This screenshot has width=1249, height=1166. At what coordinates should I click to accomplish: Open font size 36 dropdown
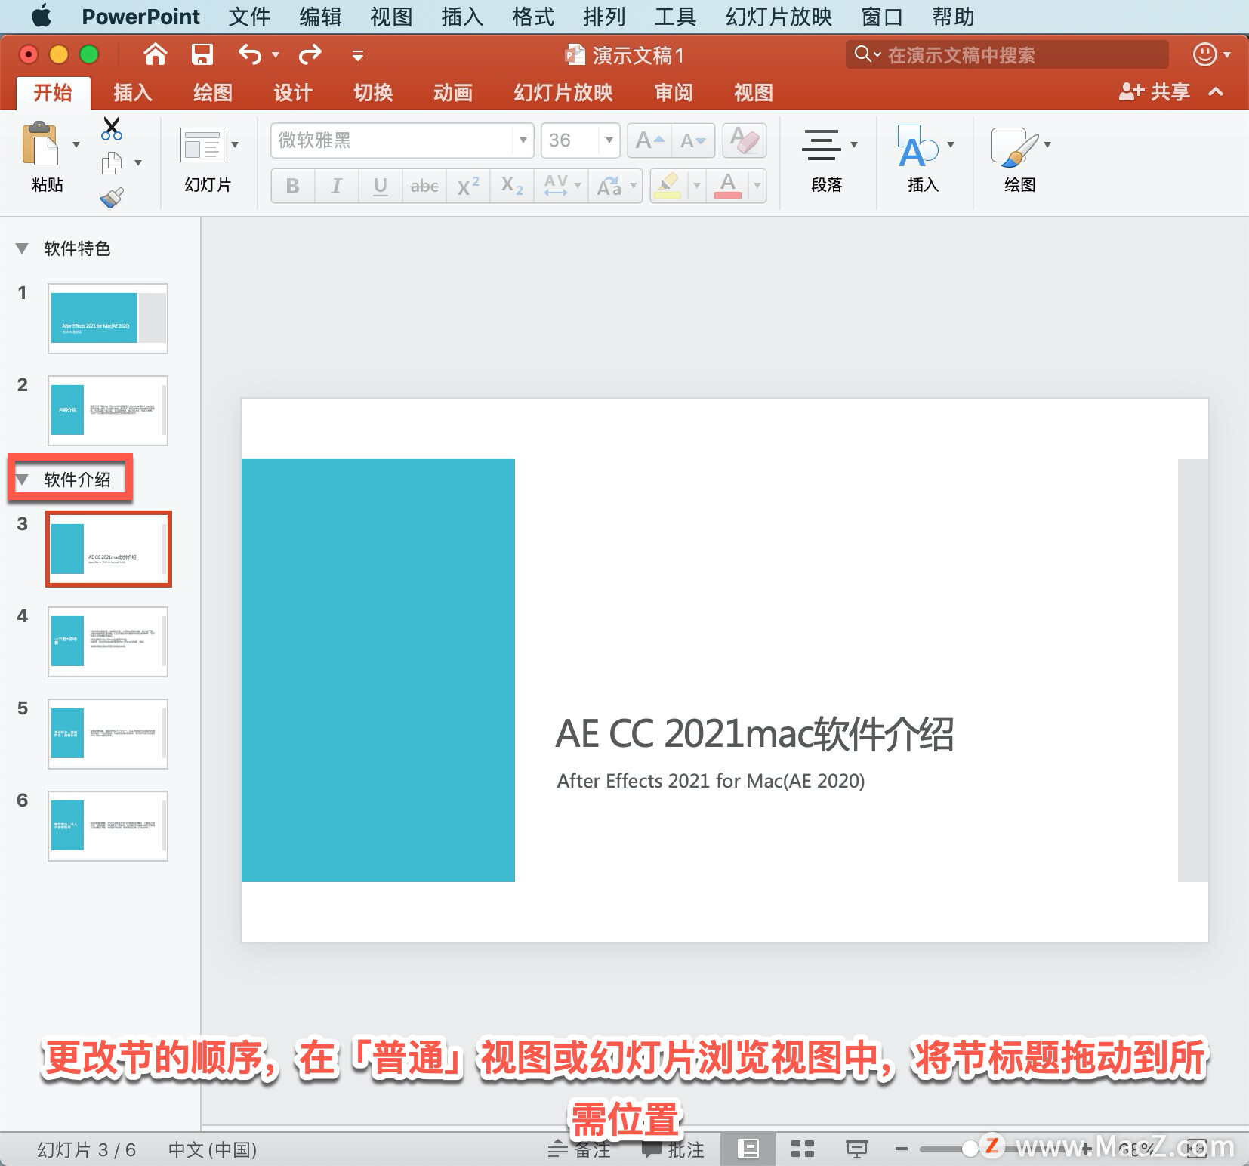609,140
